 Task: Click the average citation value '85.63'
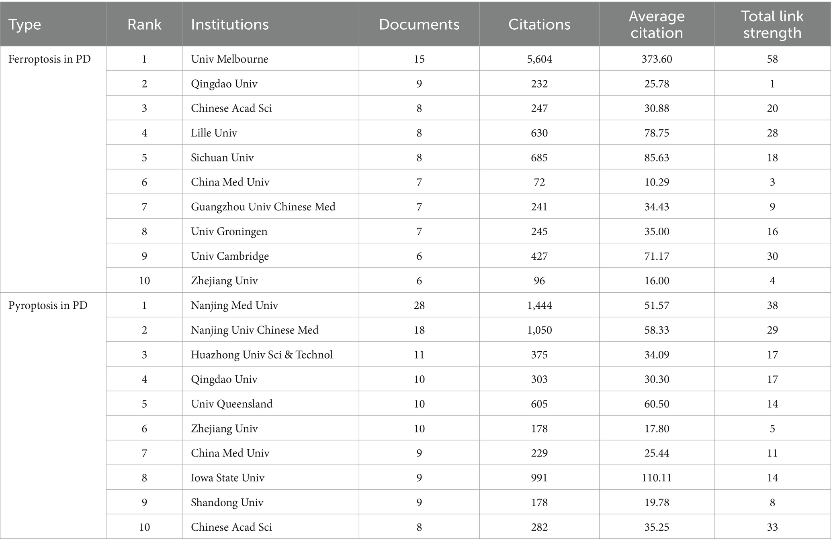[657, 158]
